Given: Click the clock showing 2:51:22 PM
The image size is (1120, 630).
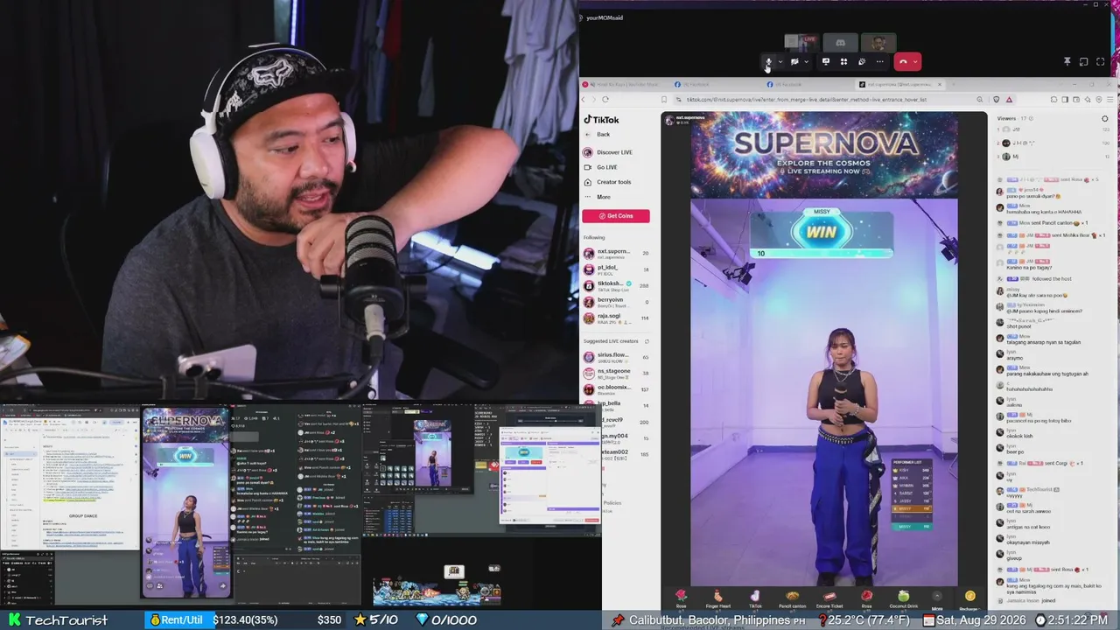Looking at the screenshot, I should pyautogui.click(x=1071, y=619).
